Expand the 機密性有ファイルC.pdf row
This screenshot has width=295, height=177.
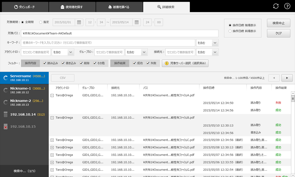coord(52,140)
